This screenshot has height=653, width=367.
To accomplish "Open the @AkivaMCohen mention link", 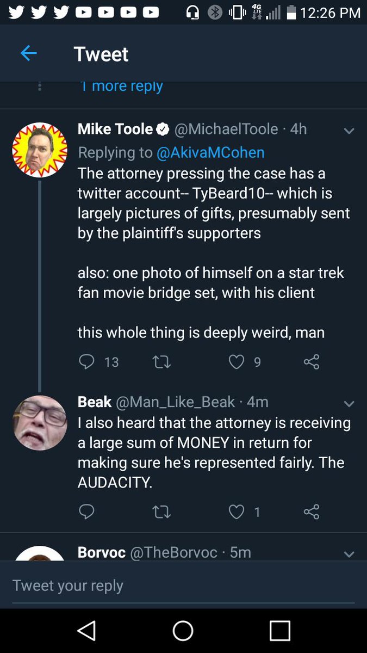I will [210, 152].
